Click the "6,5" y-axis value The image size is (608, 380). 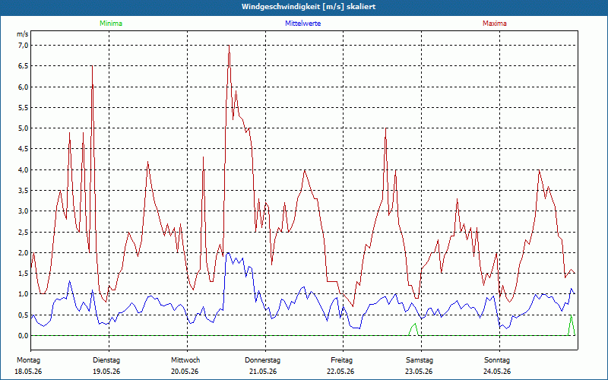pyautogui.click(x=24, y=66)
